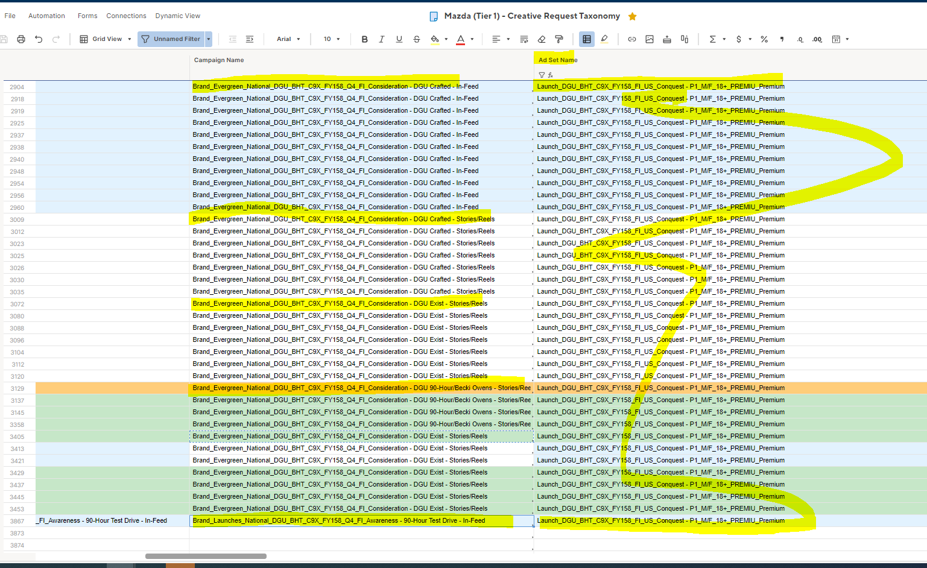927x568 pixels.
Task: Click the sheet title Mazda Creative Request Taxonomy
Action: click(532, 16)
